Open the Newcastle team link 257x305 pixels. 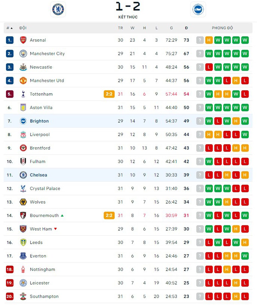pos(41,67)
